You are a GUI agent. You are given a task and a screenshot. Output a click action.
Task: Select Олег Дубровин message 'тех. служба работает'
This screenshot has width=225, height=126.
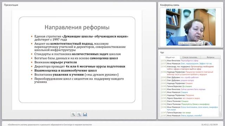click(x=180, y=77)
